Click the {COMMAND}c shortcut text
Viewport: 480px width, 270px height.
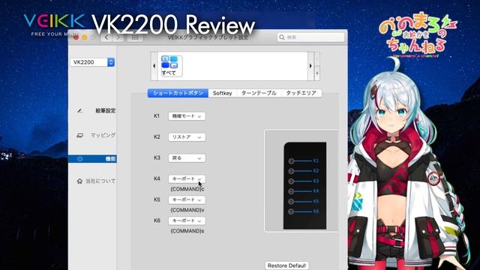(x=187, y=189)
